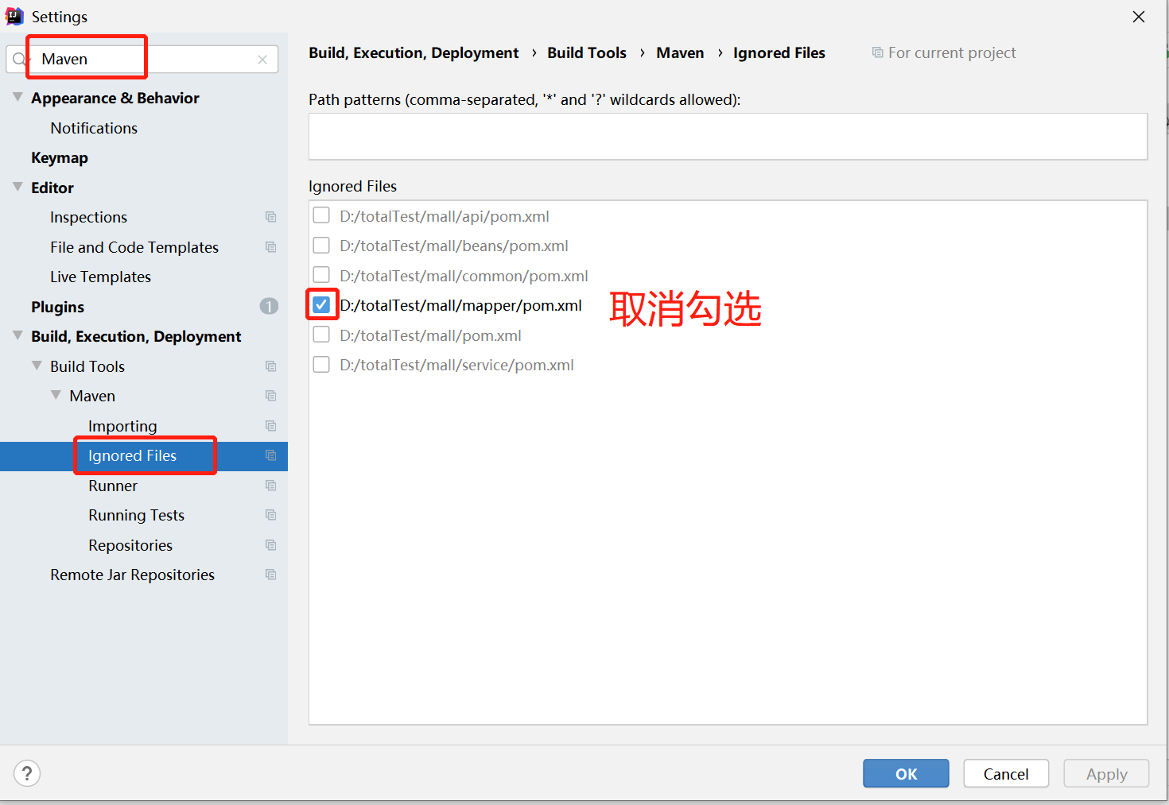Click project-level icon beside Build Tools
Screen dimensions: 1169x805
point(271,366)
